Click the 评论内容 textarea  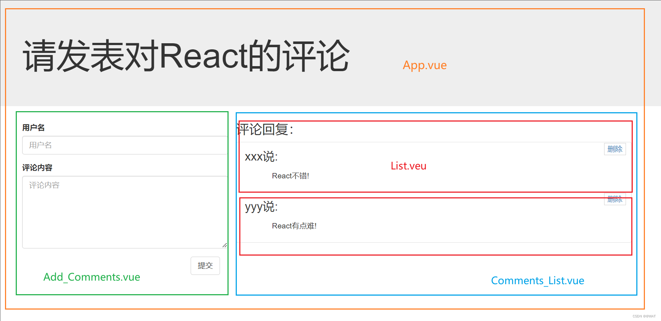coord(125,212)
